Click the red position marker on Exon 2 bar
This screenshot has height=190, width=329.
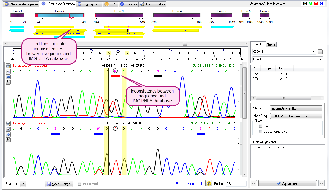tap(71, 15)
